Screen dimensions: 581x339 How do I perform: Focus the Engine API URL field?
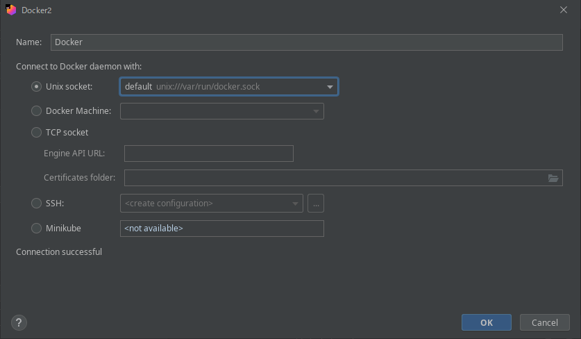(208, 154)
